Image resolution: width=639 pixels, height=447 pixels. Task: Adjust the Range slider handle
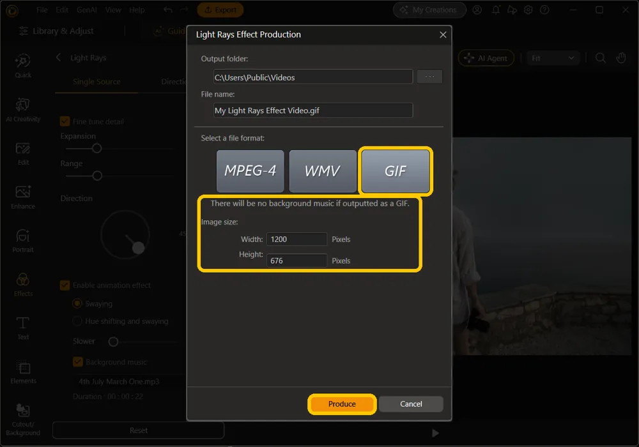point(97,176)
